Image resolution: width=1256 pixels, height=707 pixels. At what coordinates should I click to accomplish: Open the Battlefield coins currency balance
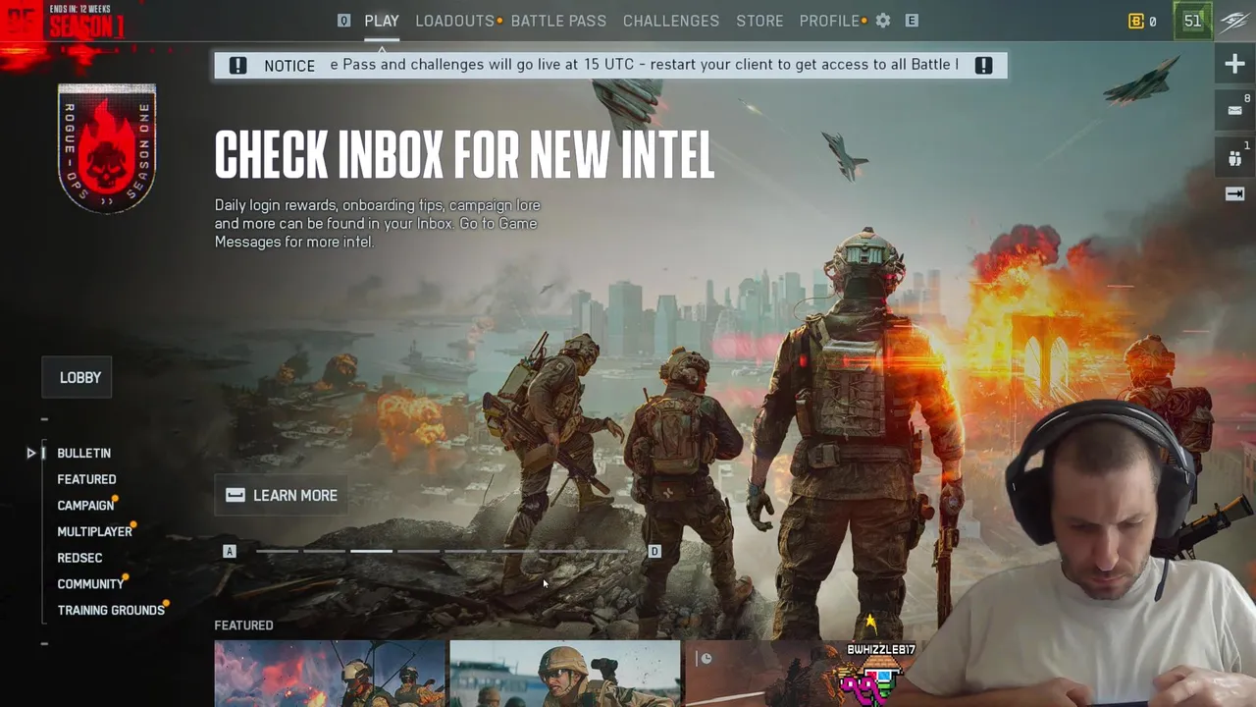pos(1142,21)
